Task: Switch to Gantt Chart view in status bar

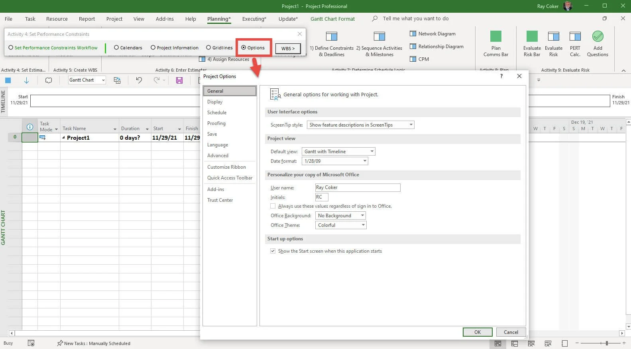Action: point(498,343)
